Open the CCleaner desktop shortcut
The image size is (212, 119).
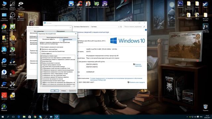pyautogui.click(x=79, y=4)
